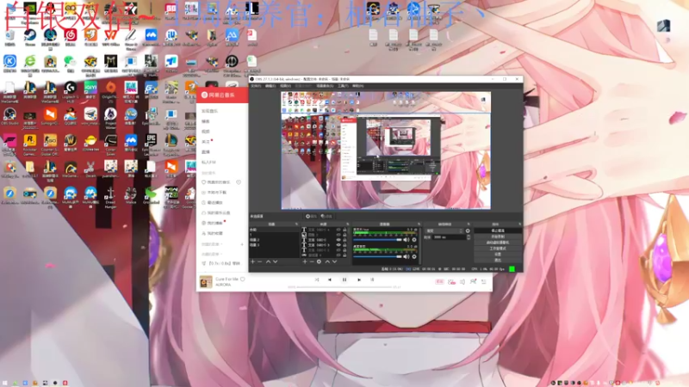The height and width of the screenshot is (387, 689).
Task: Add a new scene in OBS Scenes panel
Action: [252, 261]
